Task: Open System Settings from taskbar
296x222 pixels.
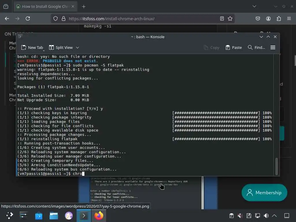Action: [x=24, y=216]
